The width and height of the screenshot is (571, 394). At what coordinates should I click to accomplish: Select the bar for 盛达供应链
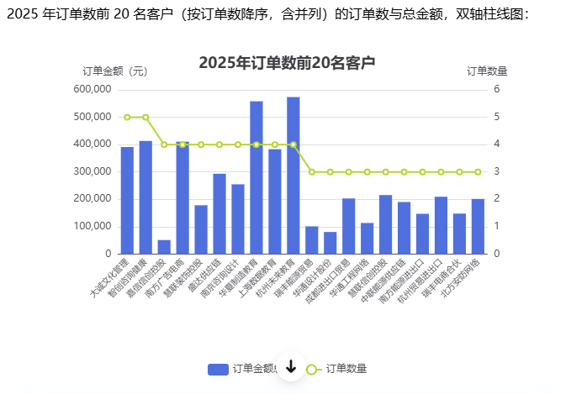tap(219, 214)
